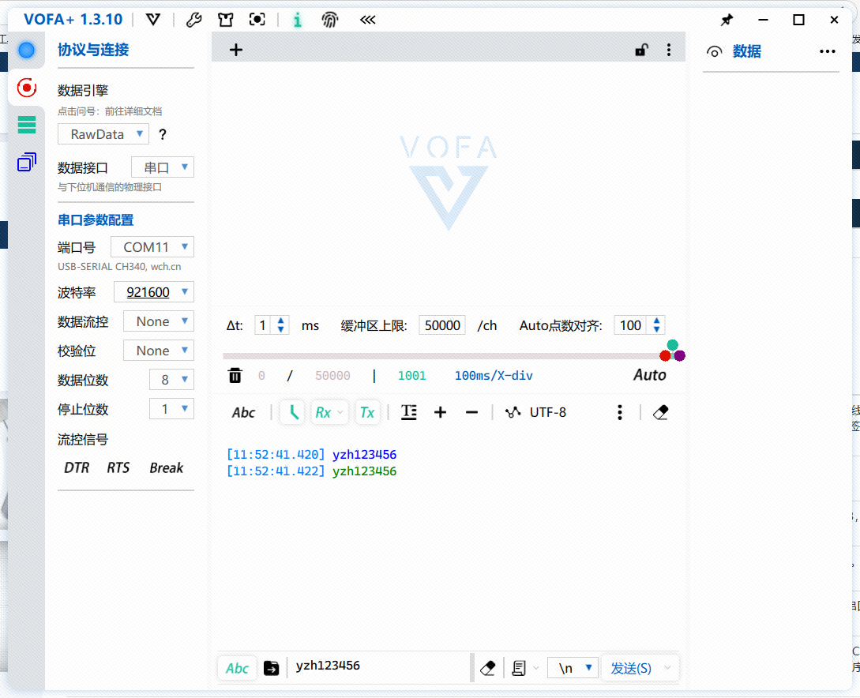The width and height of the screenshot is (860, 698).
Task: Click the Auto scaling label
Action: tap(649, 374)
